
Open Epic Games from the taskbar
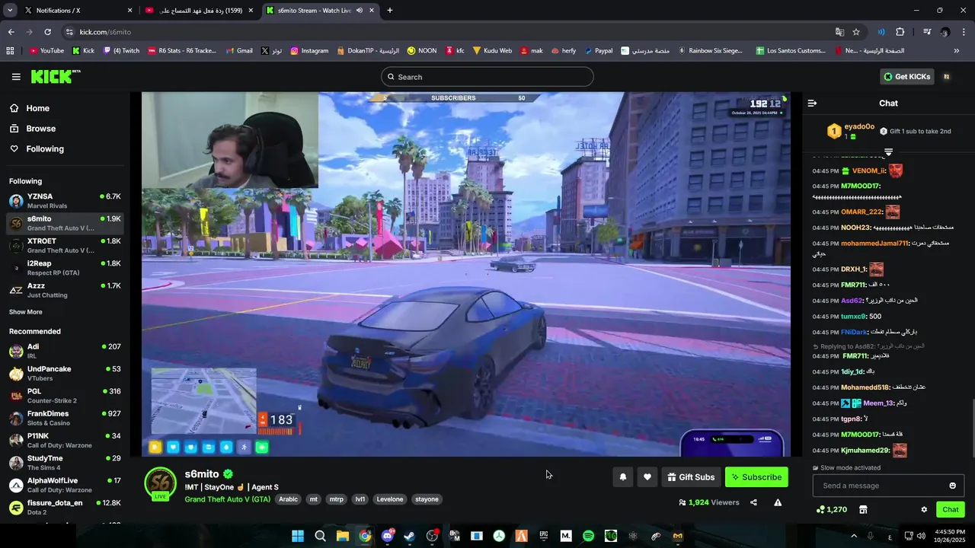coord(544,536)
